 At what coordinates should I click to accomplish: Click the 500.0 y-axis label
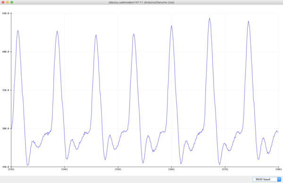[x=5, y=128]
